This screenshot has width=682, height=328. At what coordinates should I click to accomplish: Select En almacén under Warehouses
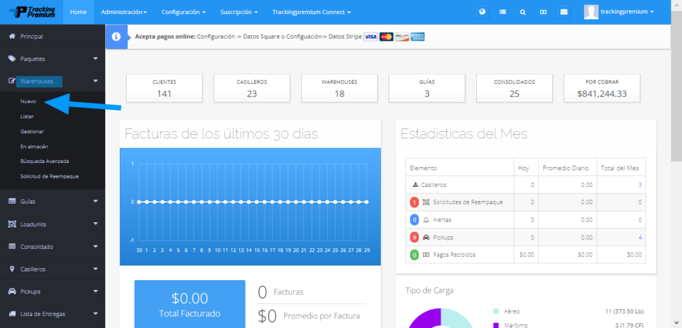34,146
